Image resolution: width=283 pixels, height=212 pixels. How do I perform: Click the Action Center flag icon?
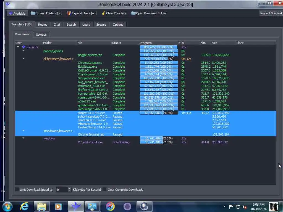click(x=231, y=206)
